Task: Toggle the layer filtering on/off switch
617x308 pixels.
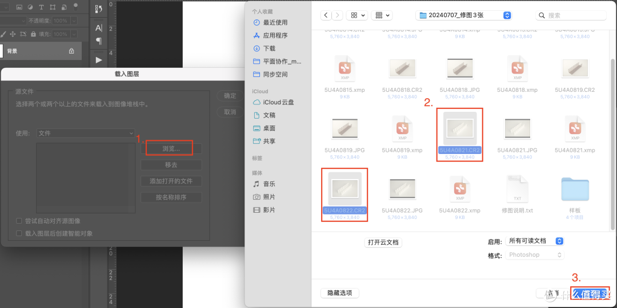Action: click(x=75, y=7)
